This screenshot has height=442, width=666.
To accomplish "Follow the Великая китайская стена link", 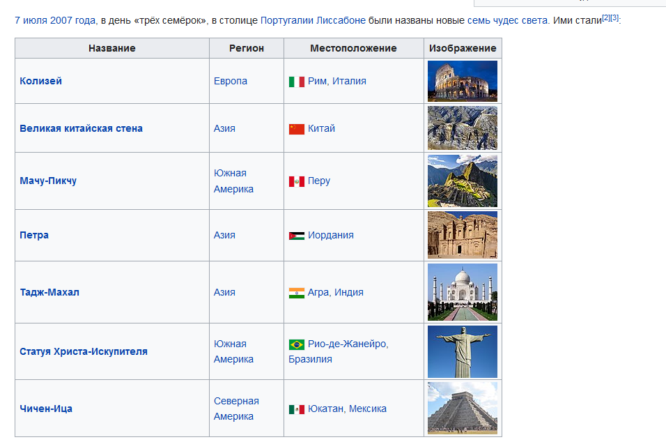I will [81, 128].
